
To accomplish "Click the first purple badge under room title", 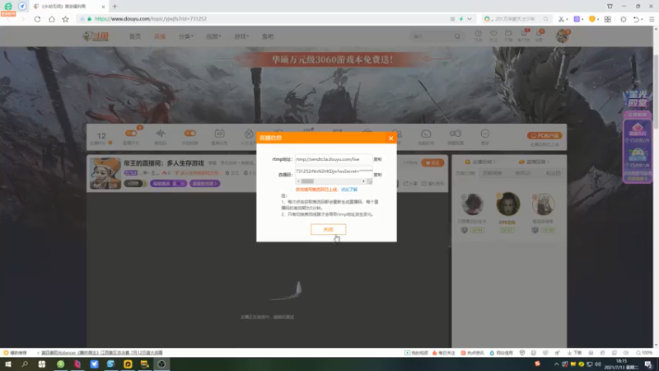I will pos(168,183).
